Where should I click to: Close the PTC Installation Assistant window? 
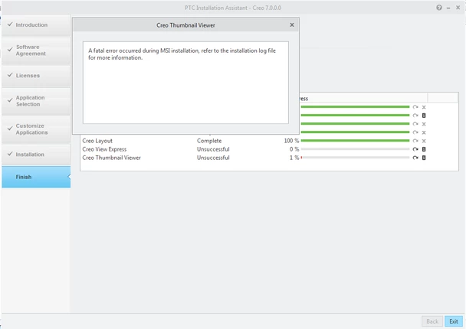(458, 8)
